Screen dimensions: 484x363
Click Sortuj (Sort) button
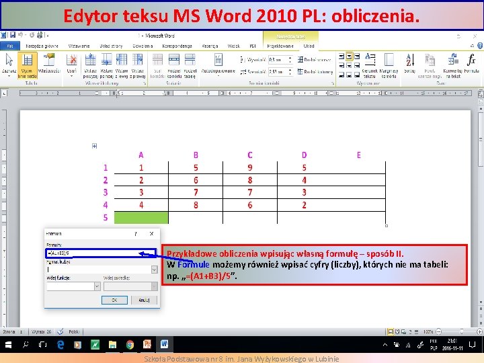pos(409,64)
